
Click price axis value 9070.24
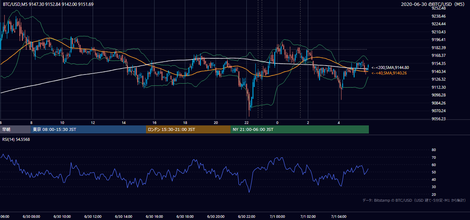pyautogui.click(x=438, y=111)
